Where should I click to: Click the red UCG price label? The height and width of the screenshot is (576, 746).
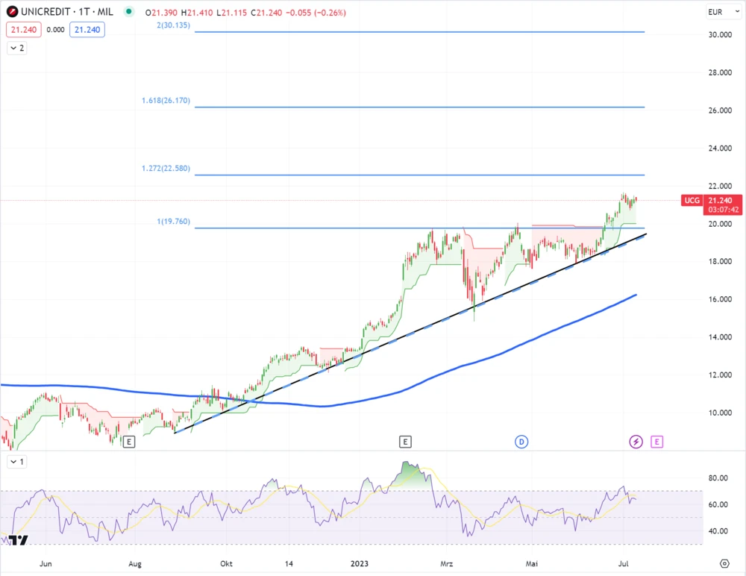[x=692, y=201]
